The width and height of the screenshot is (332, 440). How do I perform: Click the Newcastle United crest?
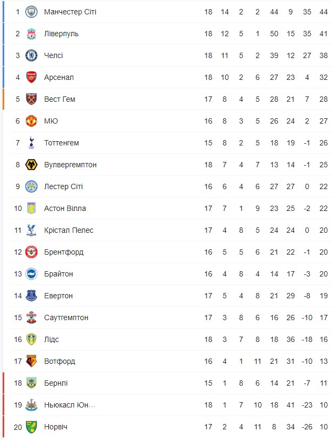tap(31, 405)
